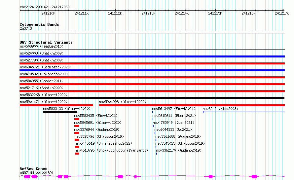Click the chr2:241209142..241217060 region label
This screenshot has height=180, width=294.
[x=45, y=7]
